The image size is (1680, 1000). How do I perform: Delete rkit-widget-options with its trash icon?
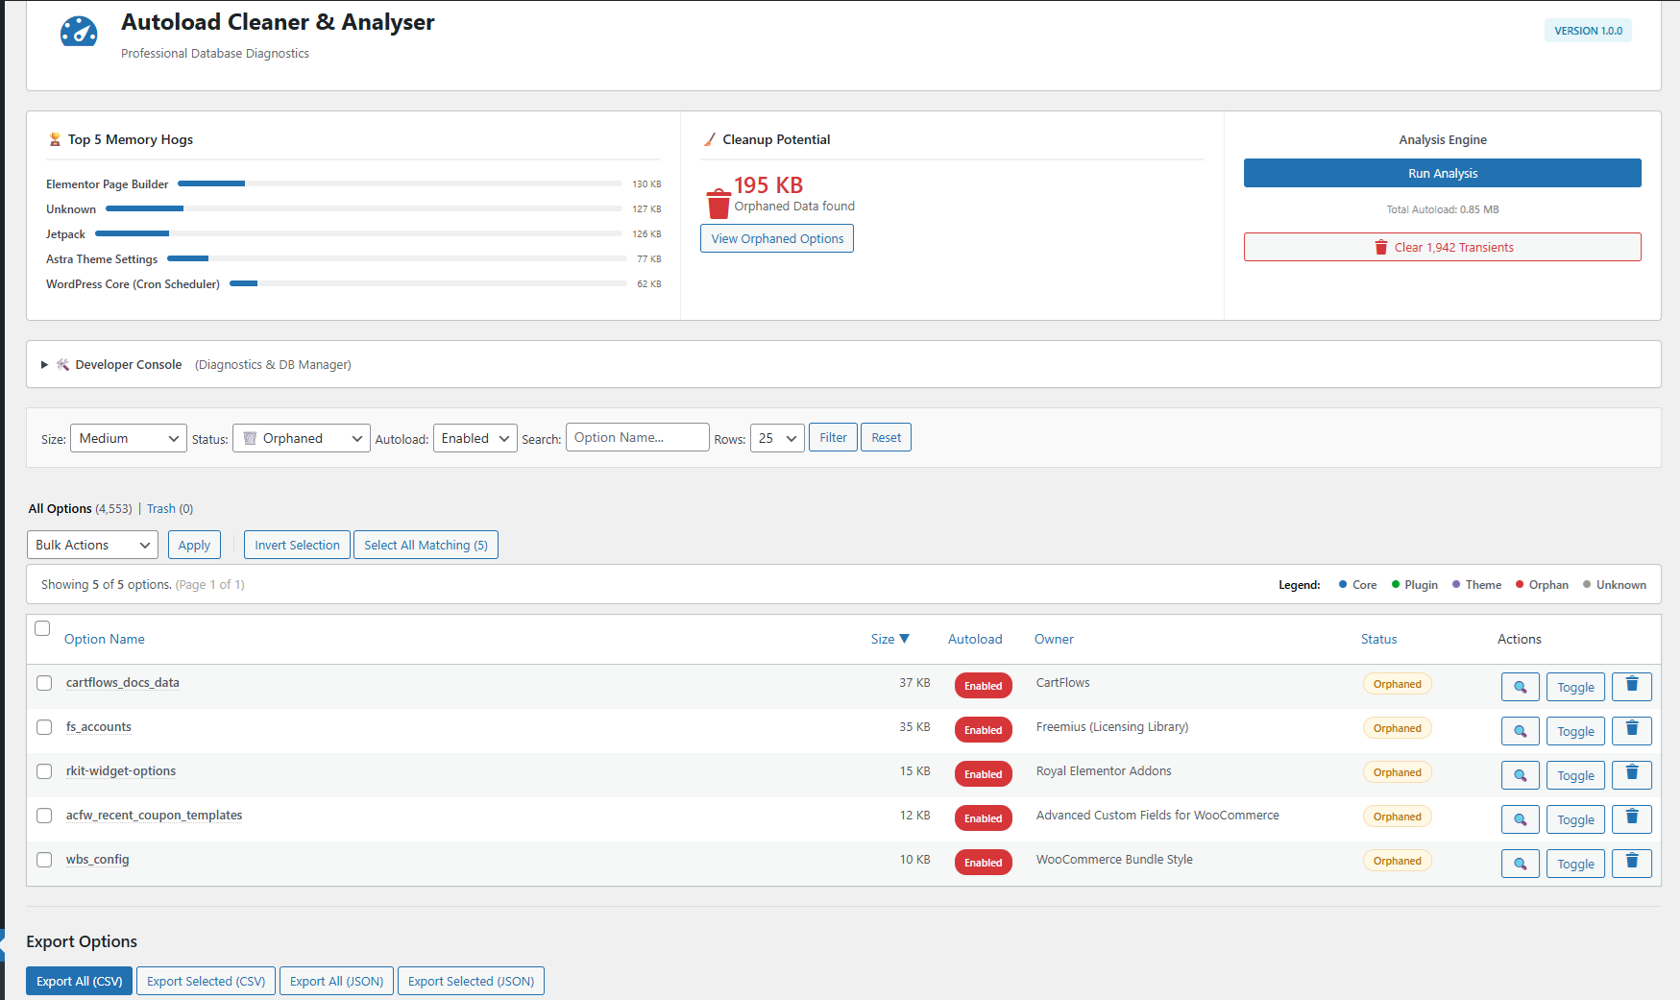click(x=1631, y=774)
